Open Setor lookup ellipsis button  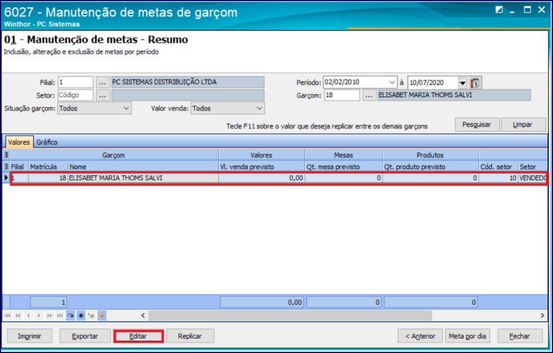click(x=103, y=95)
